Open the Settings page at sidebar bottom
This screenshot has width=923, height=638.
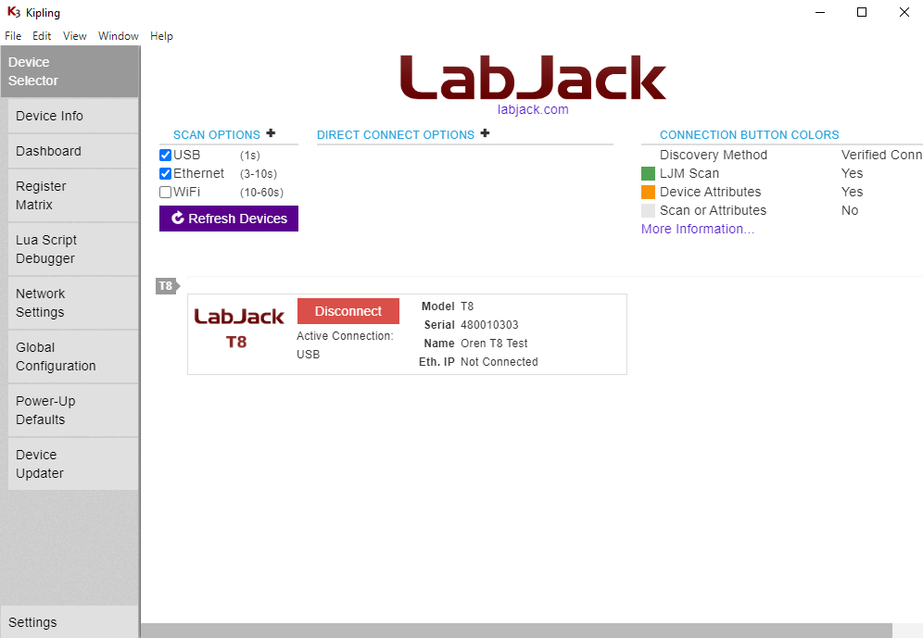(32, 622)
